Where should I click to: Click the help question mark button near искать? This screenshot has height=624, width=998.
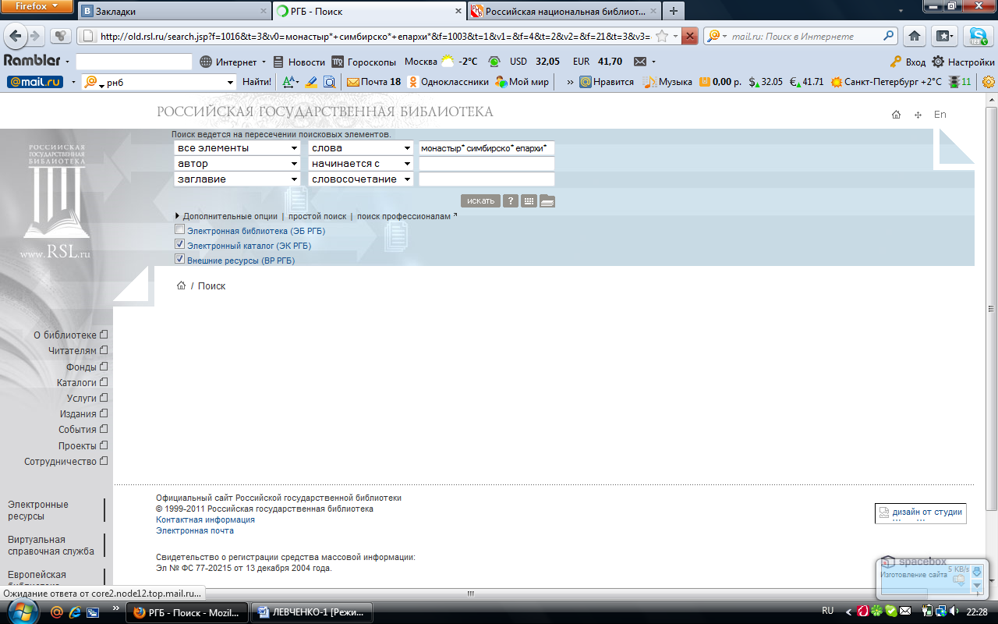(x=511, y=200)
